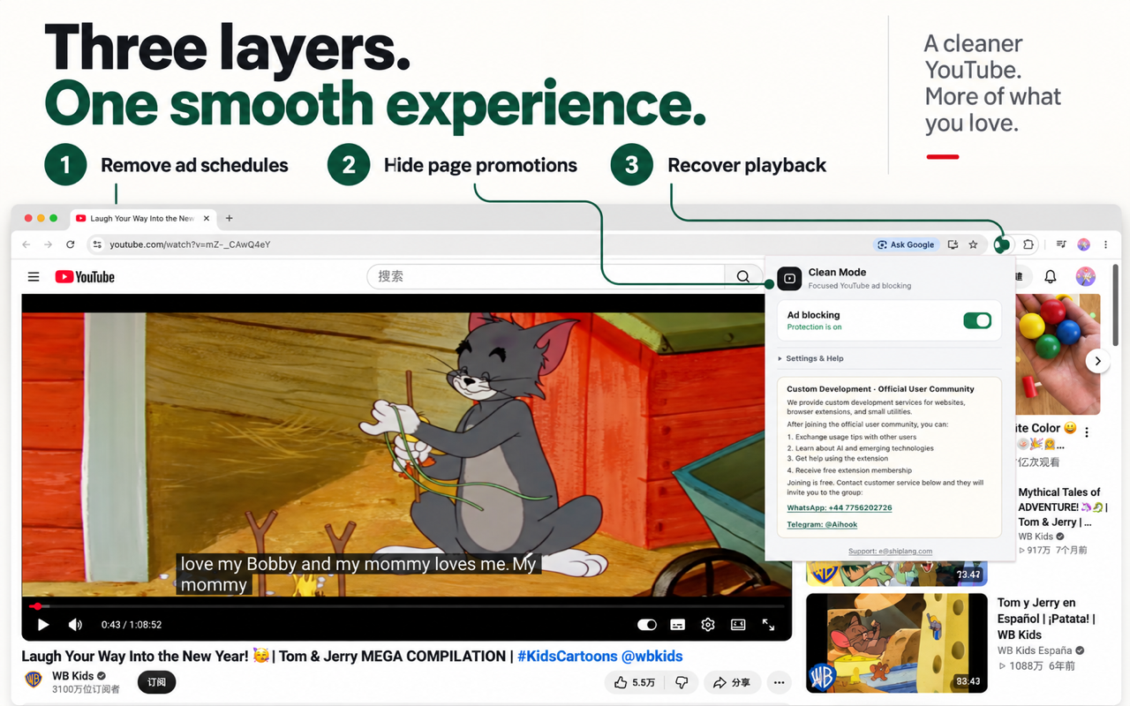Click the install app icon in address bar
This screenshot has height=706, width=1130.
coord(953,244)
